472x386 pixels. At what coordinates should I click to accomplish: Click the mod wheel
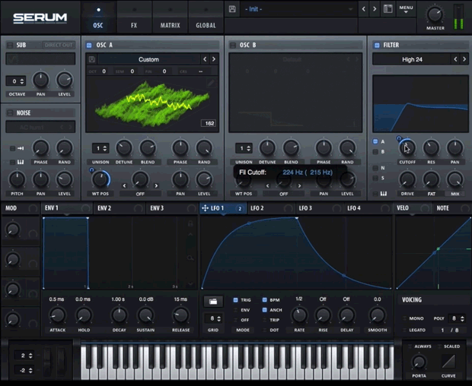[62, 362]
